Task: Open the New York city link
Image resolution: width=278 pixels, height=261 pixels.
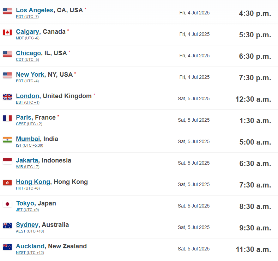Action: click(x=30, y=75)
